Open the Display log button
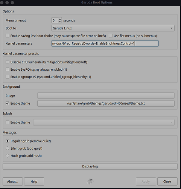 (90, 166)
